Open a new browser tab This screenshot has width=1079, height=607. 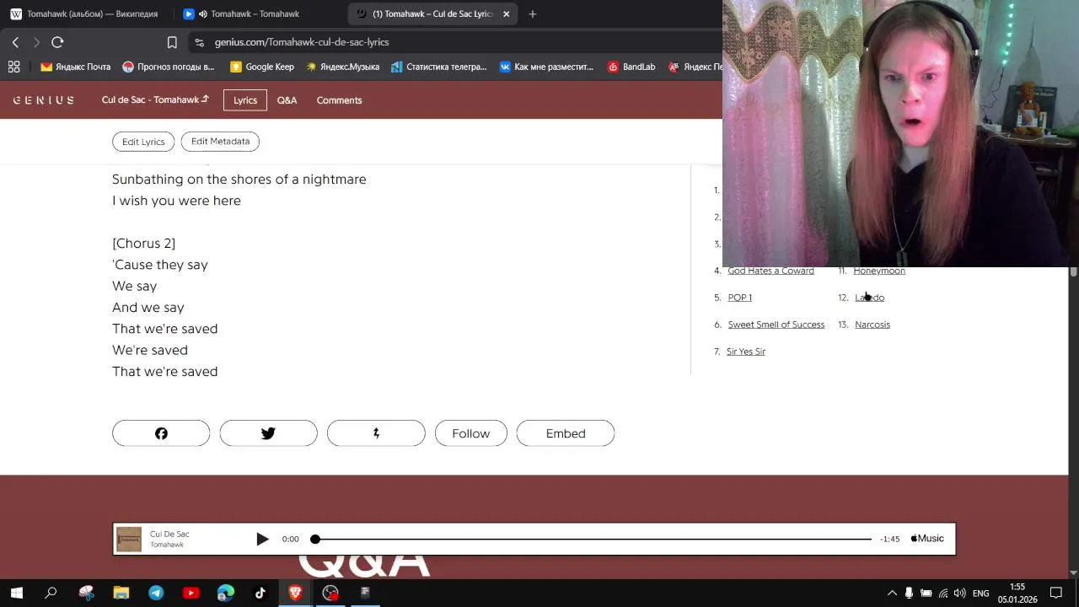(532, 13)
